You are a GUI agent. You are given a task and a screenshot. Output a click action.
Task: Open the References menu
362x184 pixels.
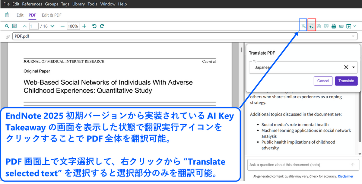tap(32, 4)
